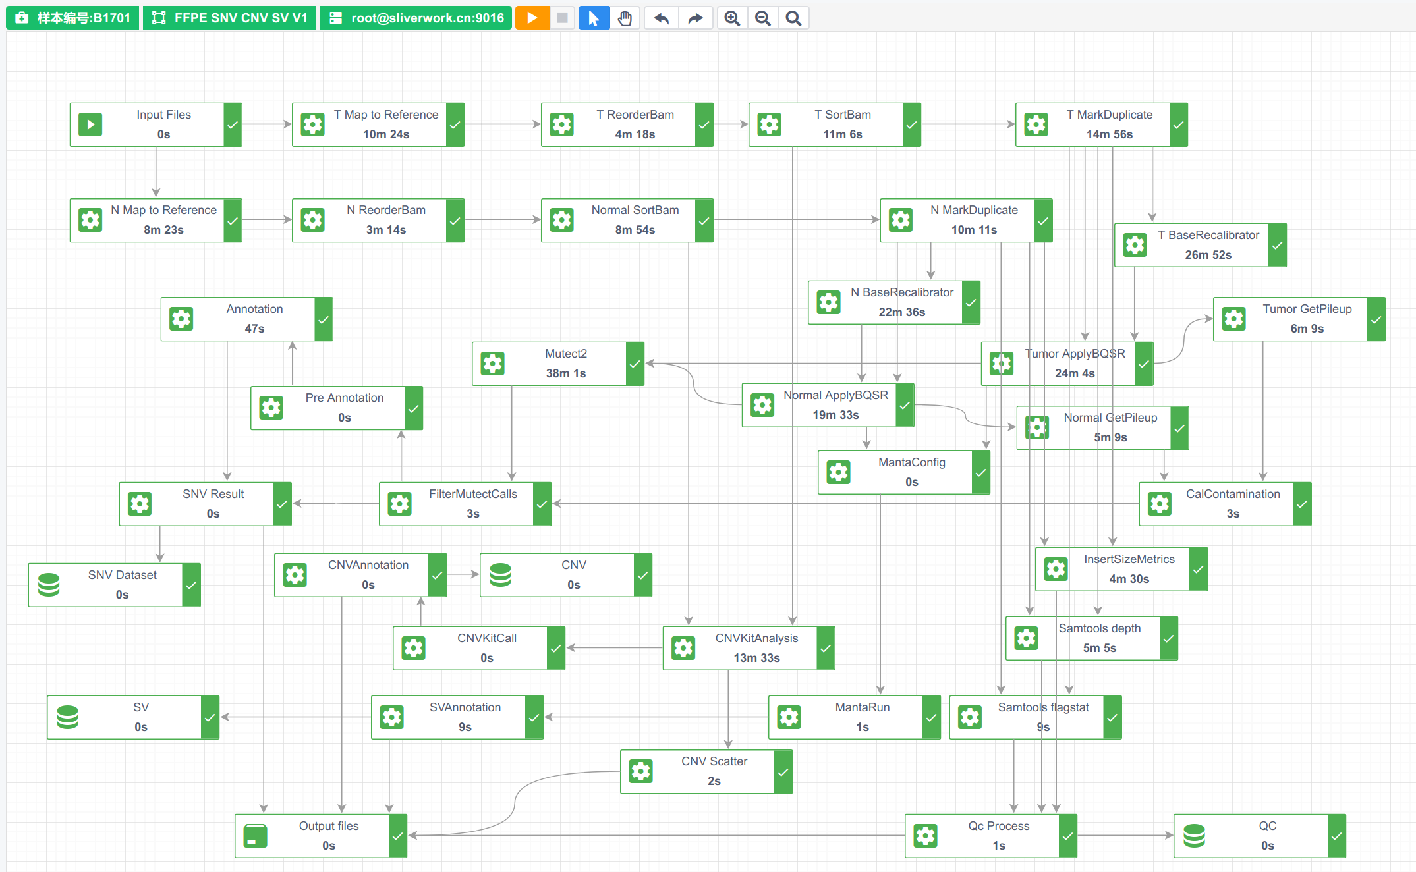Click the reset zoom magnifier icon
1416x872 pixels.
793,18
